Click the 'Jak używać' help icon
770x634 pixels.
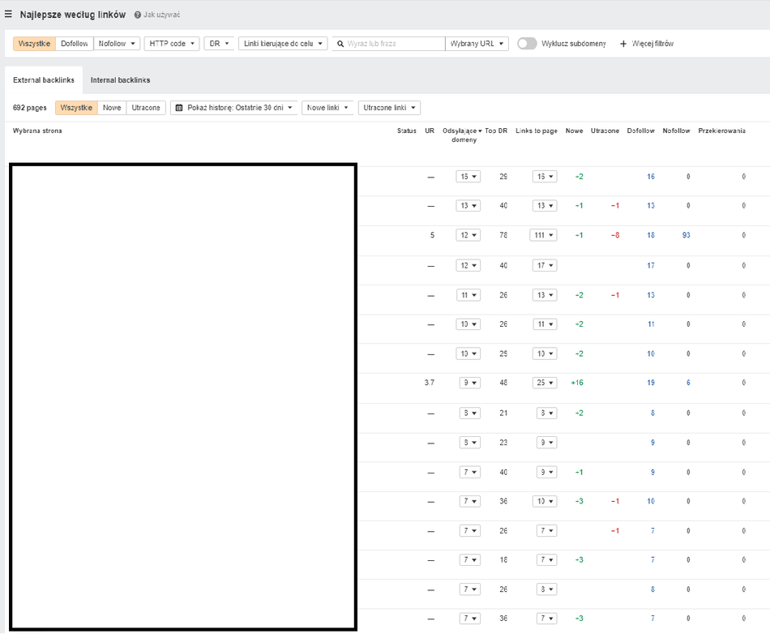click(x=138, y=15)
